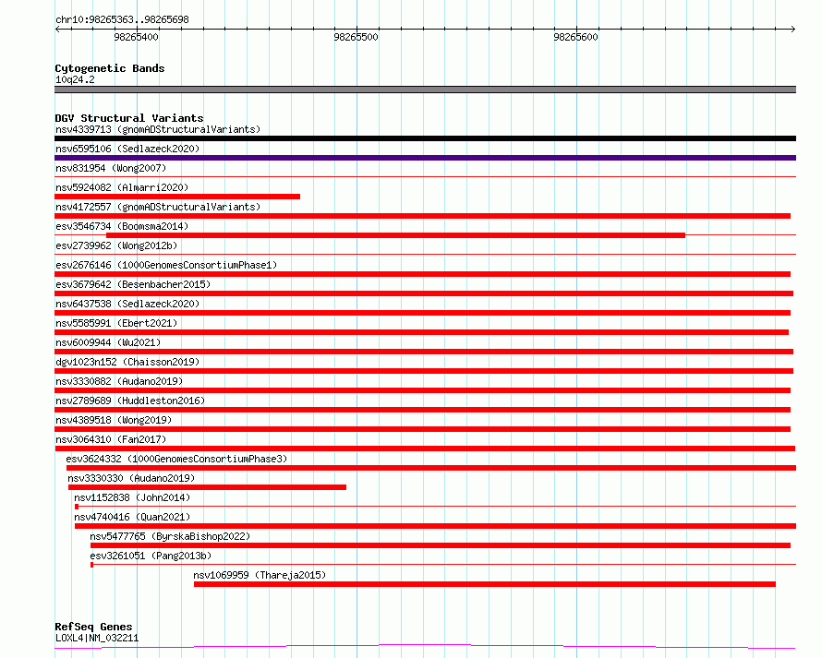This screenshot has width=822, height=658.
Task: Open variant nsv3064310 Fan2017
Action: coord(111,439)
